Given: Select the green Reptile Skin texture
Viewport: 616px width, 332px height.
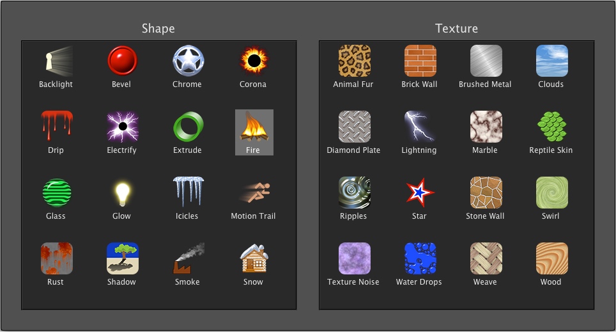Looking at the screenshot, I should (551, 127).
